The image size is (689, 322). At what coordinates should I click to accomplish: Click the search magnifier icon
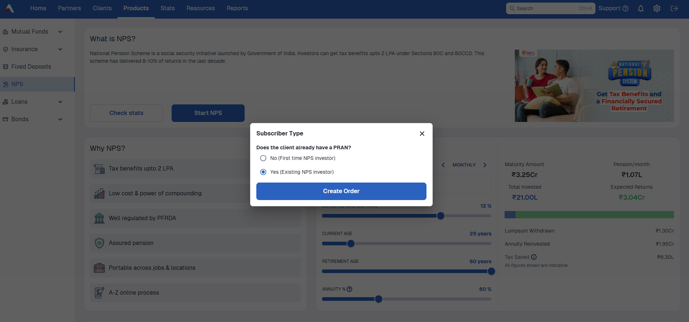[512, 8]
